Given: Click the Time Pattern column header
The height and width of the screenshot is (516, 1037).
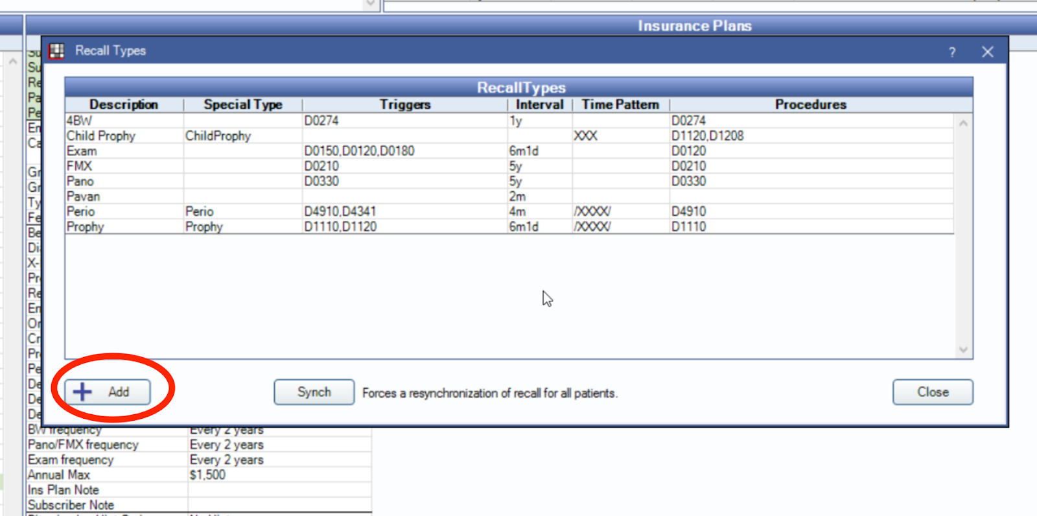Looking at the screenshot, I should 620,105.
